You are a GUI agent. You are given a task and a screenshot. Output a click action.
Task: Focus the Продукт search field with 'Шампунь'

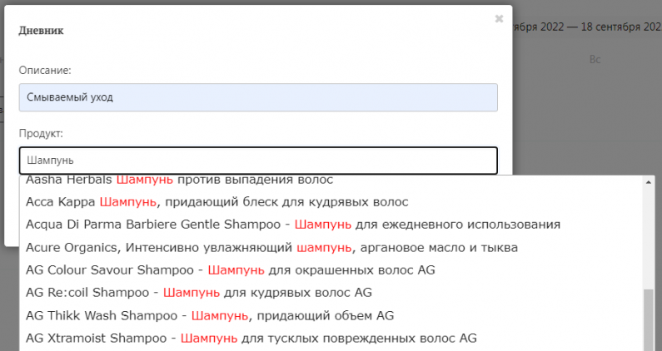[x=258, y=160]
